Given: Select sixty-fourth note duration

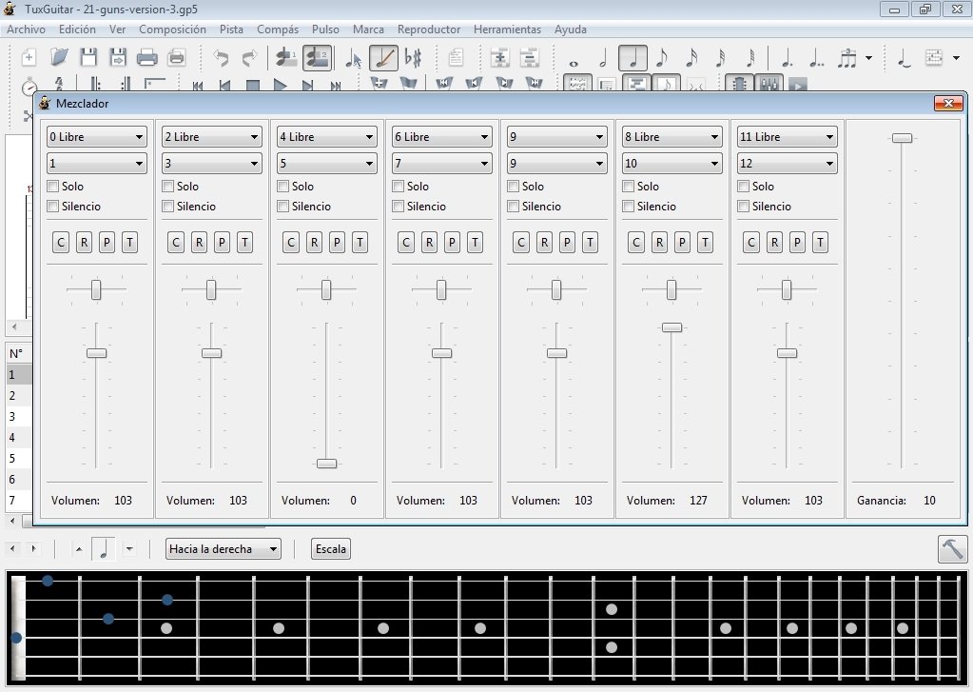Looking at the screenshot, I should pos(750,58).
